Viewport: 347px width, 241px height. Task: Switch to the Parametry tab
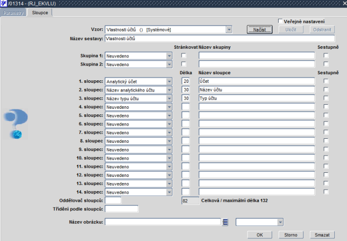click(x=13, y=13)
